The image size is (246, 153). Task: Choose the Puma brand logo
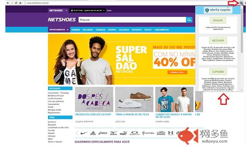(123, 133)
